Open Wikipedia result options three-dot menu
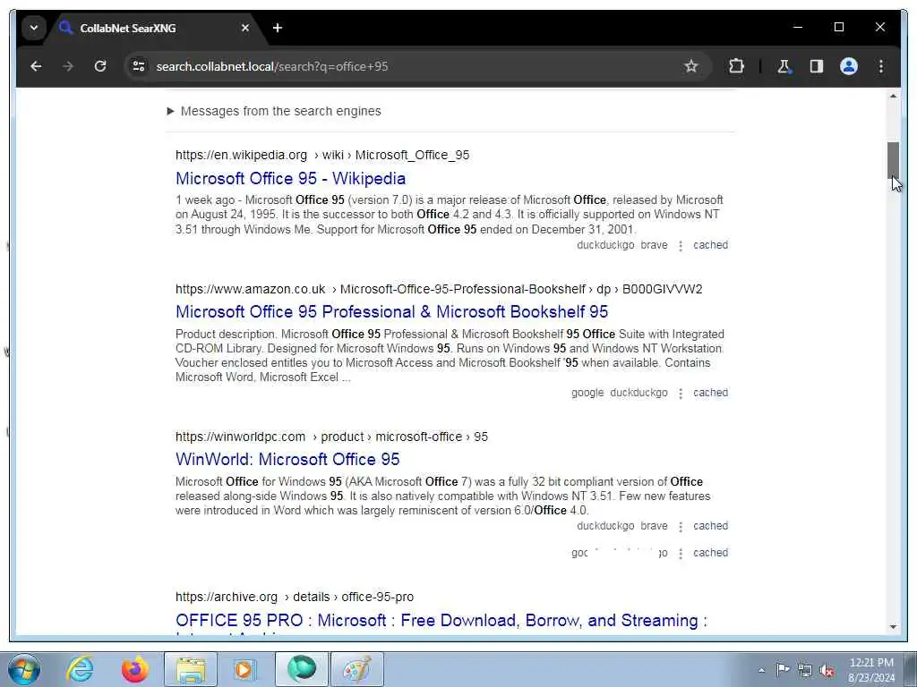917x687 pixels. (x=681, y=246)
